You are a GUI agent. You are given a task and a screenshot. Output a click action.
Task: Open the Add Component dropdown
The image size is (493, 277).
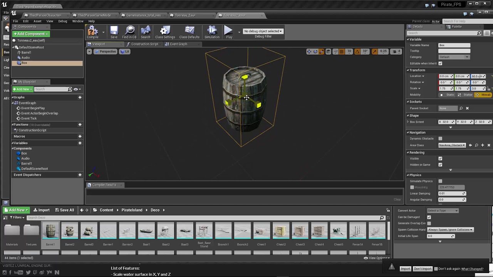point(31,34)
